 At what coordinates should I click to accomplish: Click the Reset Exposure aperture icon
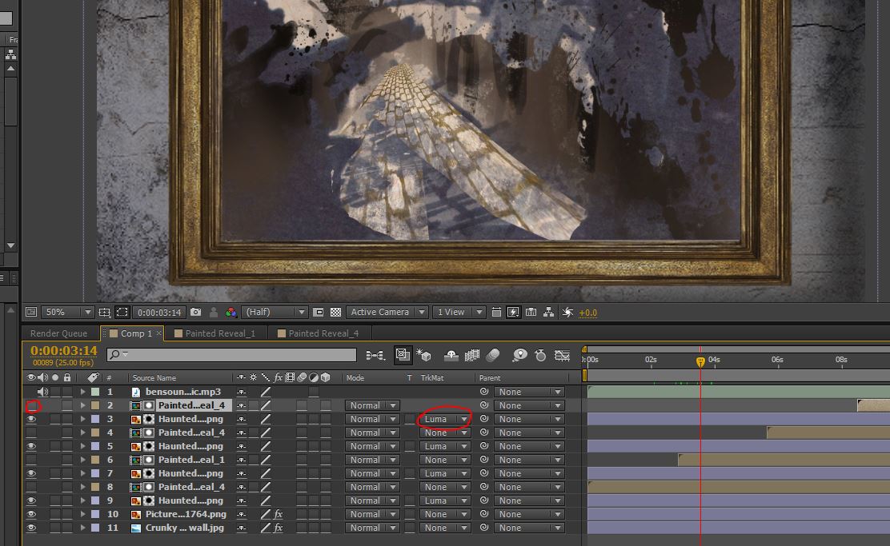pyautogui.click(x=567, y=313)
